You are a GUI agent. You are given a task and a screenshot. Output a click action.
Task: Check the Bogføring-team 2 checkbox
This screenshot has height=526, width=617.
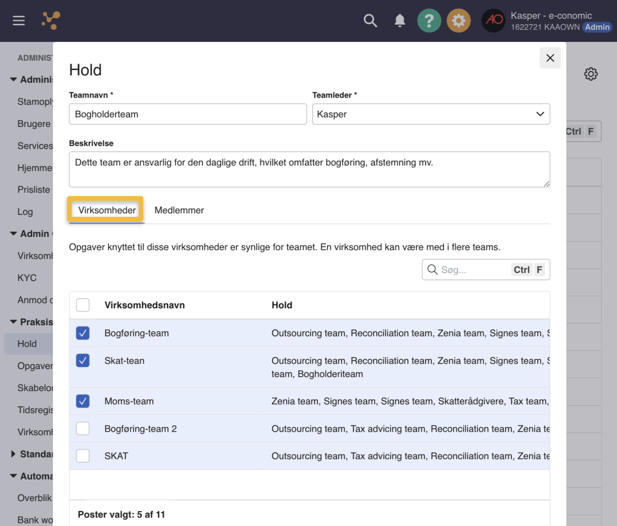coord(83,428)
